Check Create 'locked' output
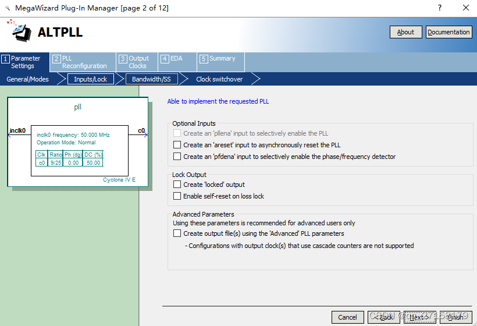The image size is (477, 326). click(177, 184)
